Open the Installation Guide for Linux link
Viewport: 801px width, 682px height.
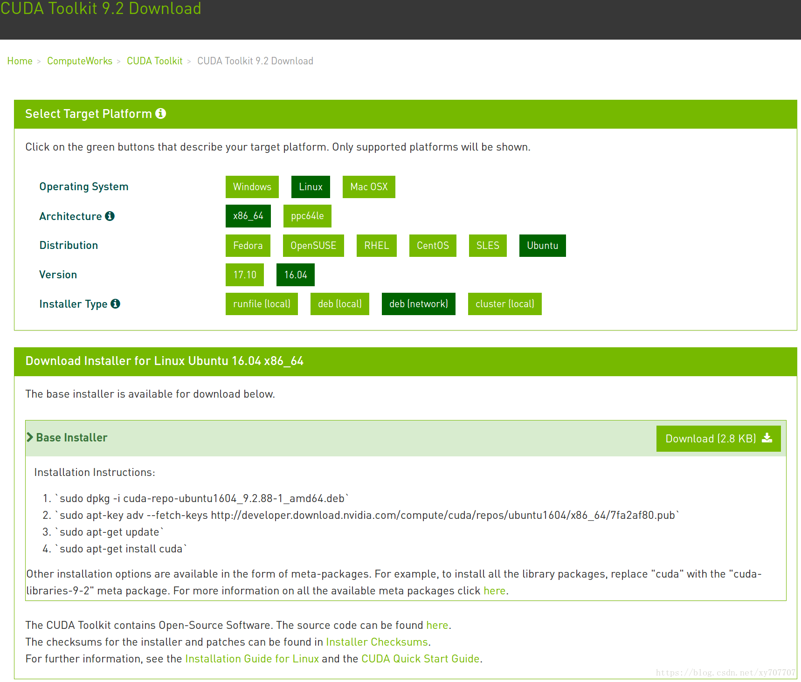click(252, 659)
